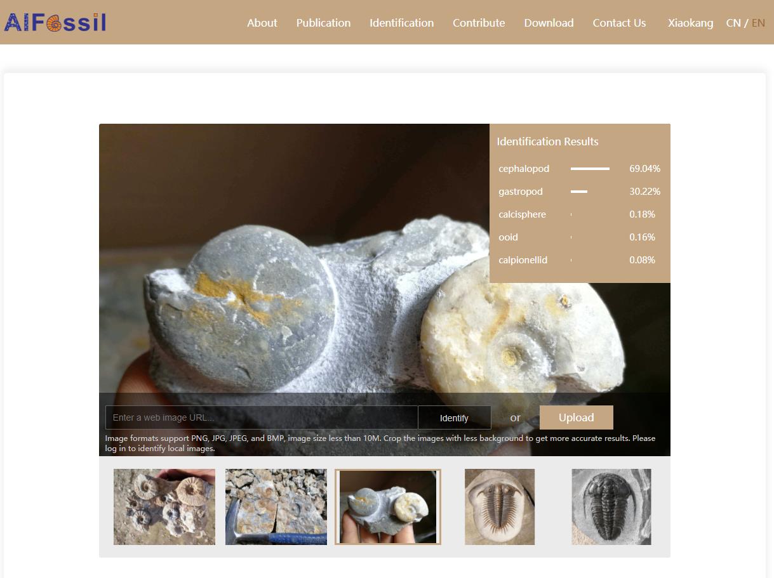
Task: Click the 0.16% confidence value
Action: [642, 237]
